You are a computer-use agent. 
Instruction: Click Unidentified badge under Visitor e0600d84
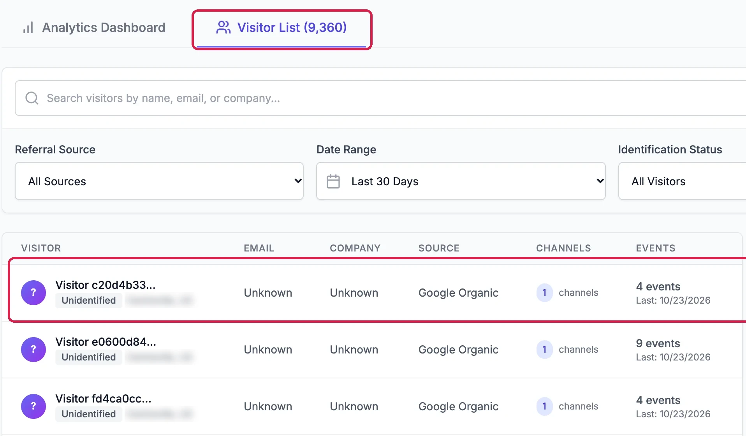tap(89, 357)
